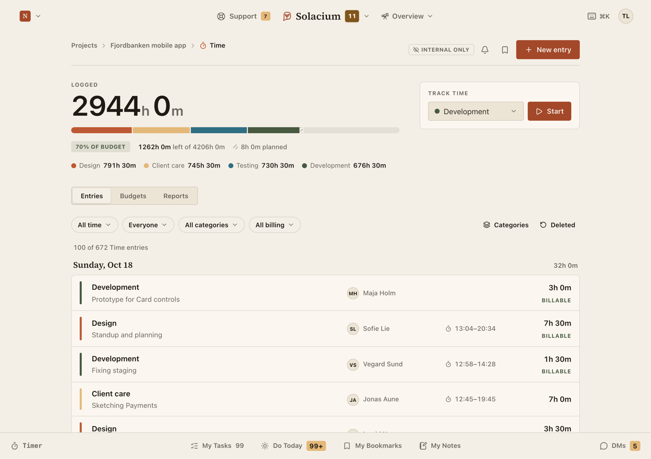Open My Tasks list

click(217, 445)
